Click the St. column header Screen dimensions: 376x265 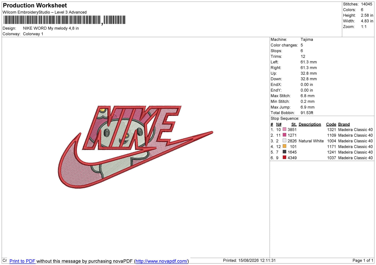click(x=294, y=124)
